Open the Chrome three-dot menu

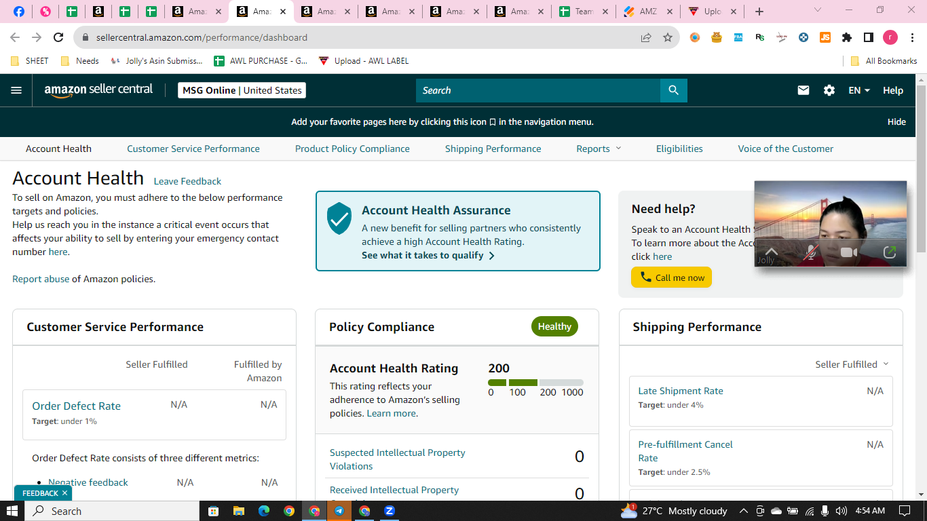tap(912, 37)
